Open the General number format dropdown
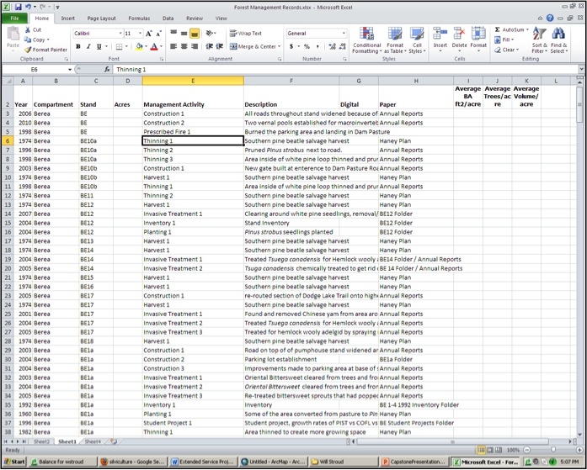Viewport: 587px width, 470px height. coord(344,34)
